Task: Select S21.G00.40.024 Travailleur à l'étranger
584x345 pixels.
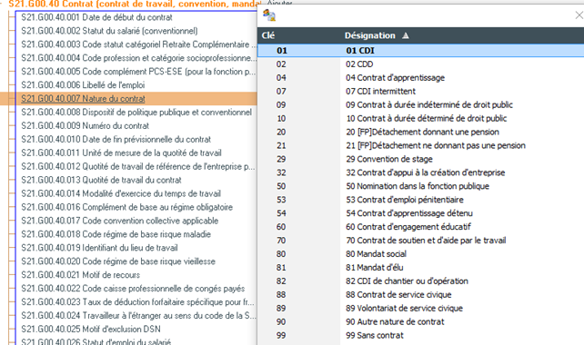Action: coord(138,316)
